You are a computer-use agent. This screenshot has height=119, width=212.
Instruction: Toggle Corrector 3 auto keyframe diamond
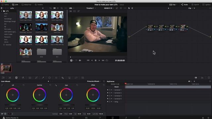pyautogui.click(x=111, y=96)
